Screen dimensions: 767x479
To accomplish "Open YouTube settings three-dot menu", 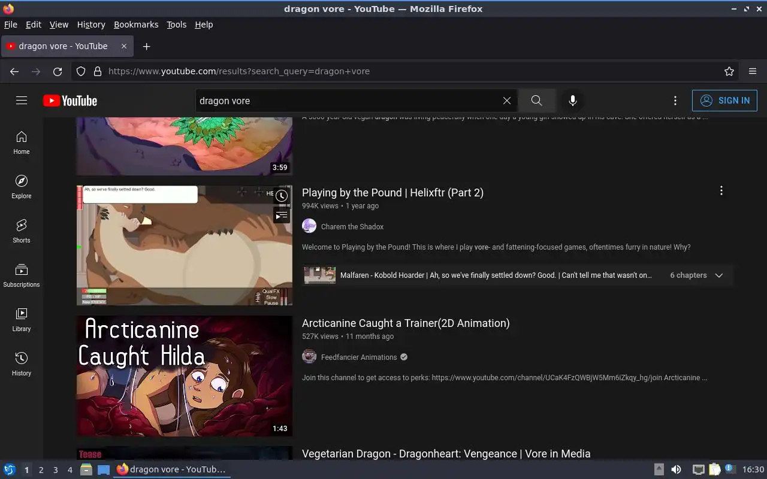I will pos(675,101).
